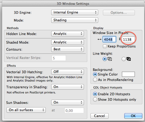Click the Methods section heading
This screenshot has height=122, width=145.
point(13,28)
